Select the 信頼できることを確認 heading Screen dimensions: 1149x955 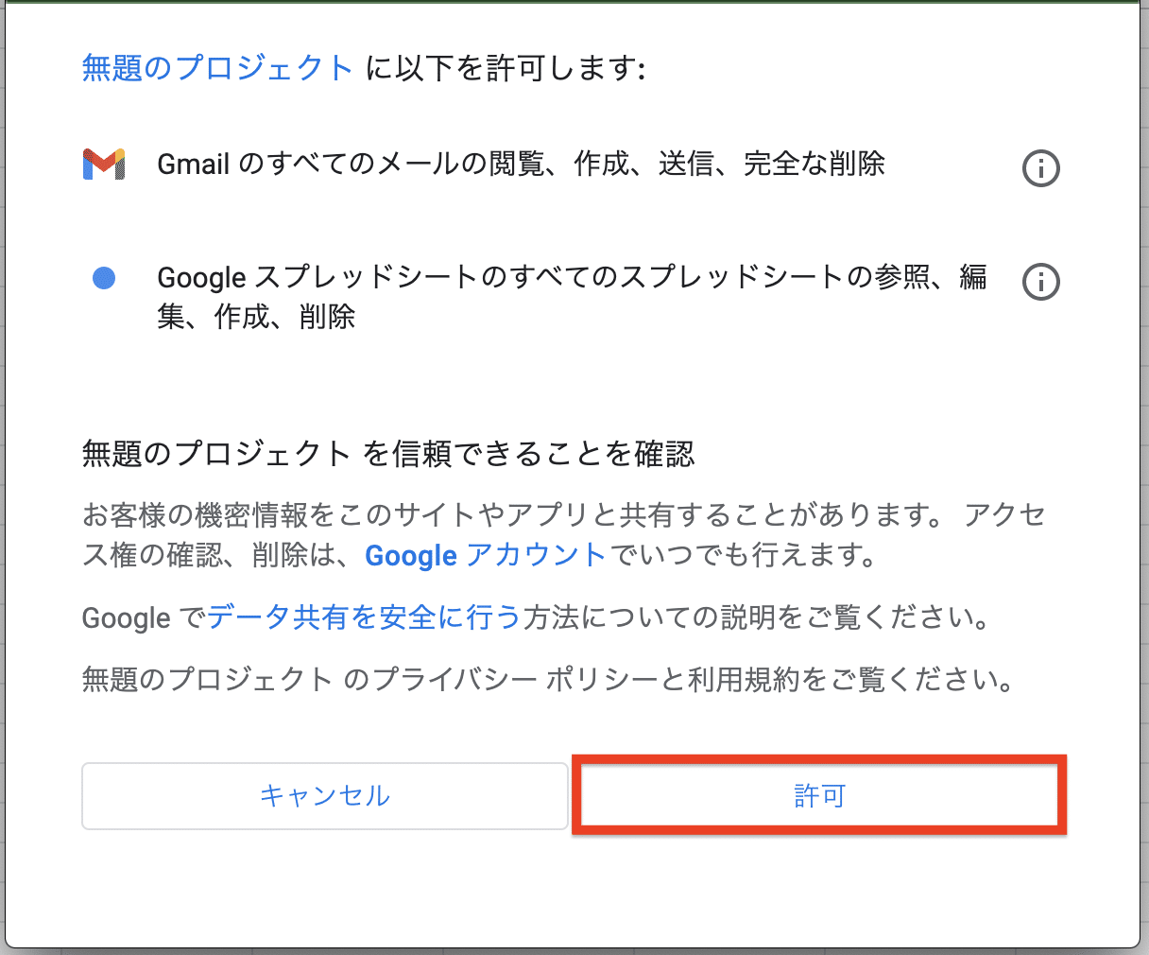click(529, 454)
